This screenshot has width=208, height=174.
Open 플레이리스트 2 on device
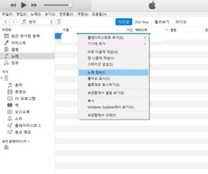28,126
